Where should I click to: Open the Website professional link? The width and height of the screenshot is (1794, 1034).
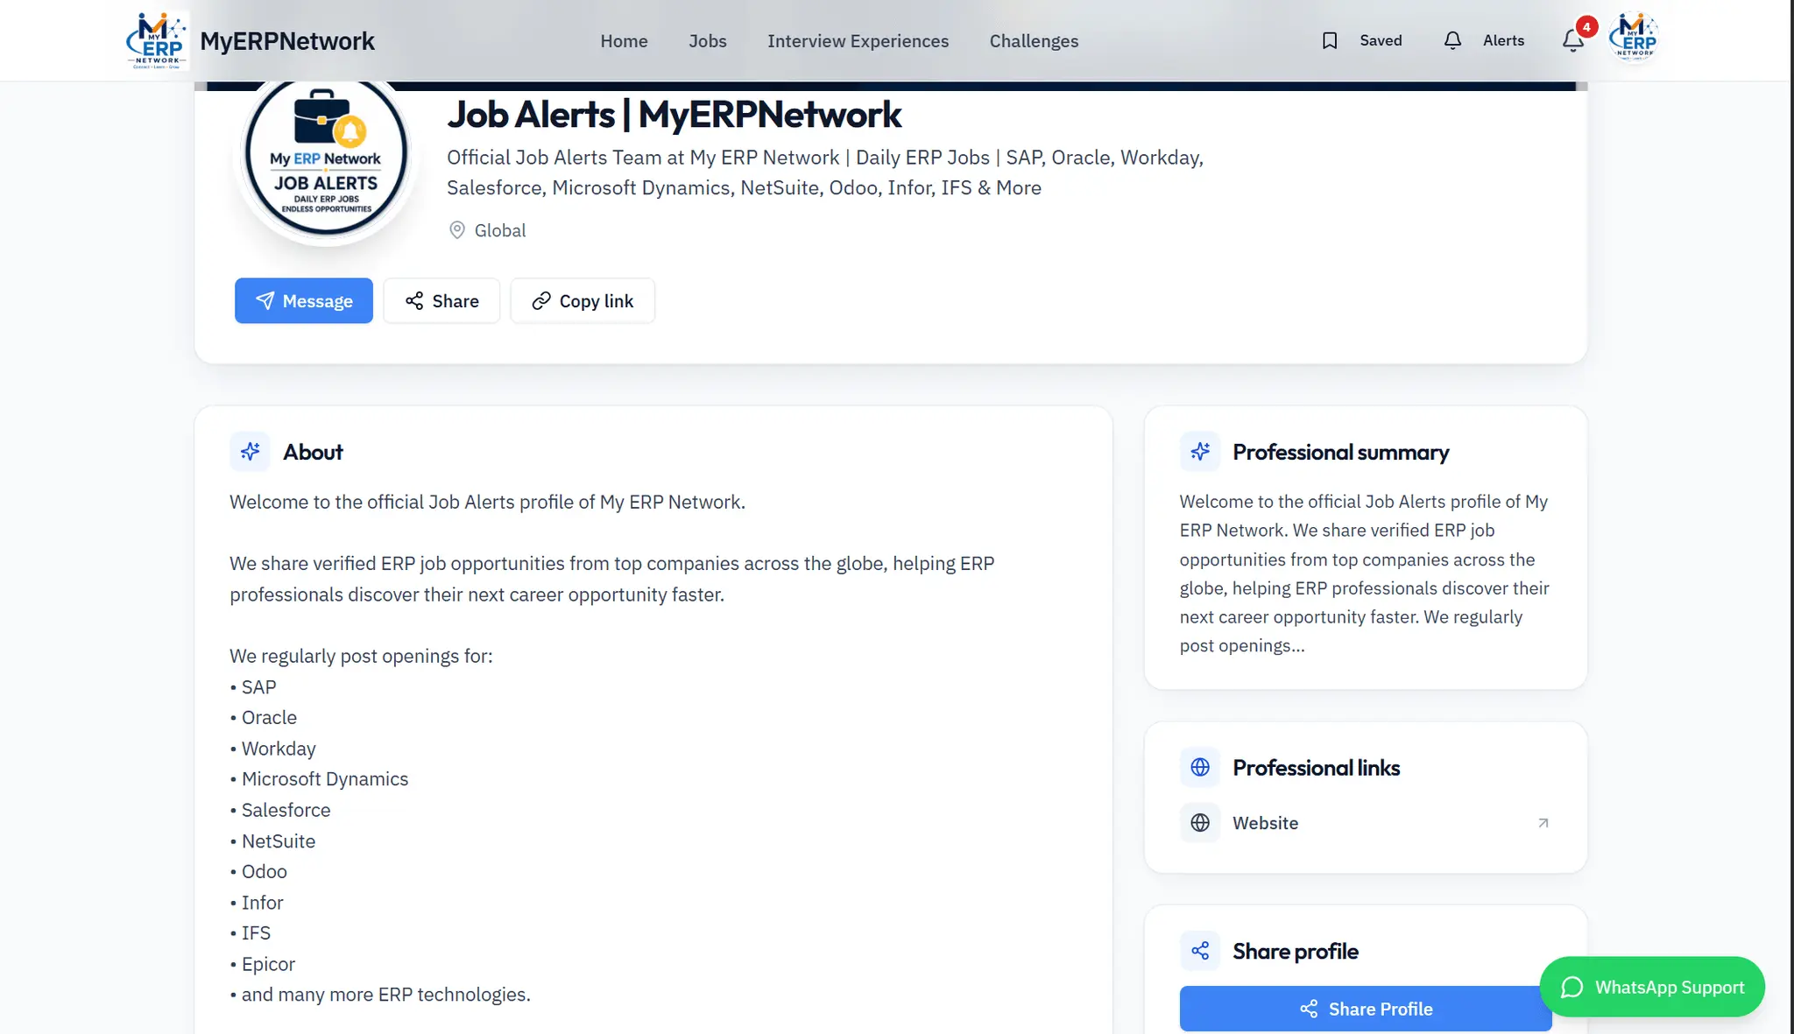click(x=1366, y=823)
